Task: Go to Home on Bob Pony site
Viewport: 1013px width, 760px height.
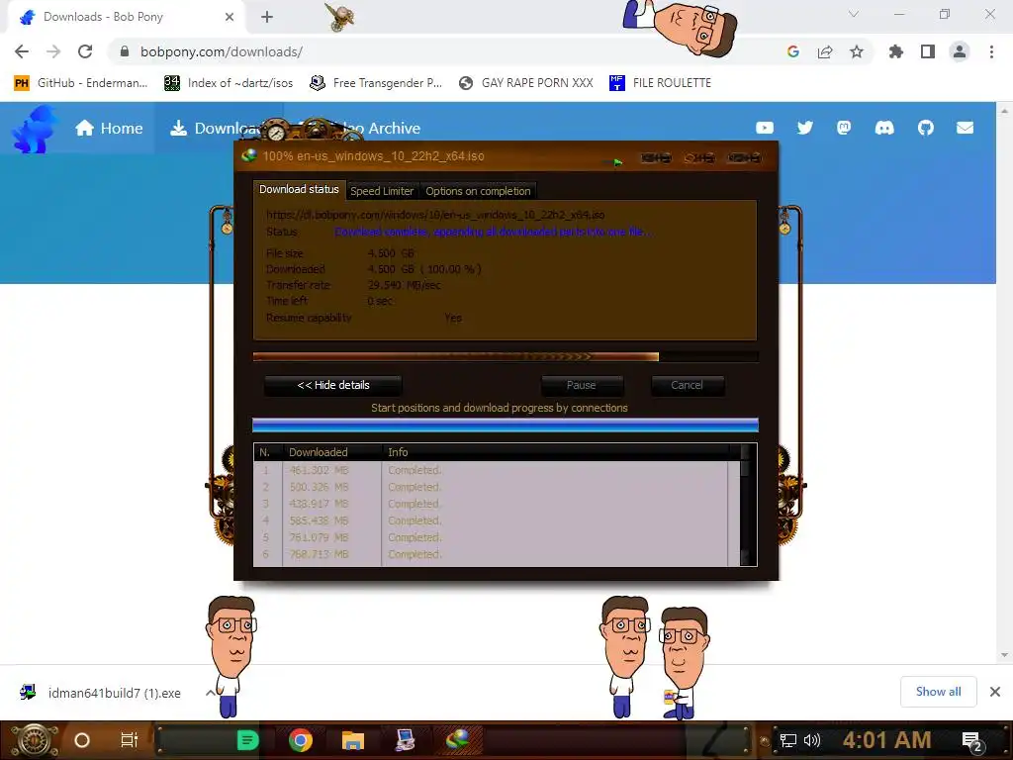Action: point(109,128)
